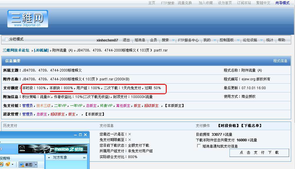Click 管理员 in 免支付组 row
Image resolution: width=295 pixels, height=169 pixels.
[x=27, y=105]
